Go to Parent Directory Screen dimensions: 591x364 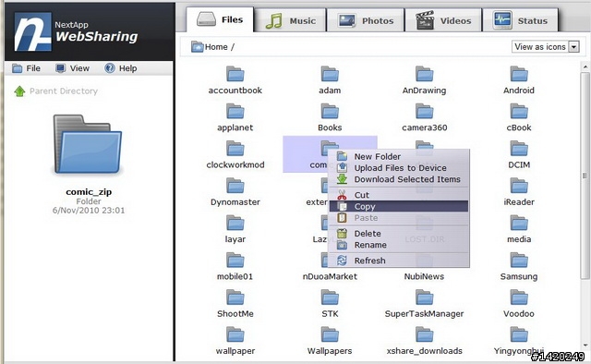[55, 91]
